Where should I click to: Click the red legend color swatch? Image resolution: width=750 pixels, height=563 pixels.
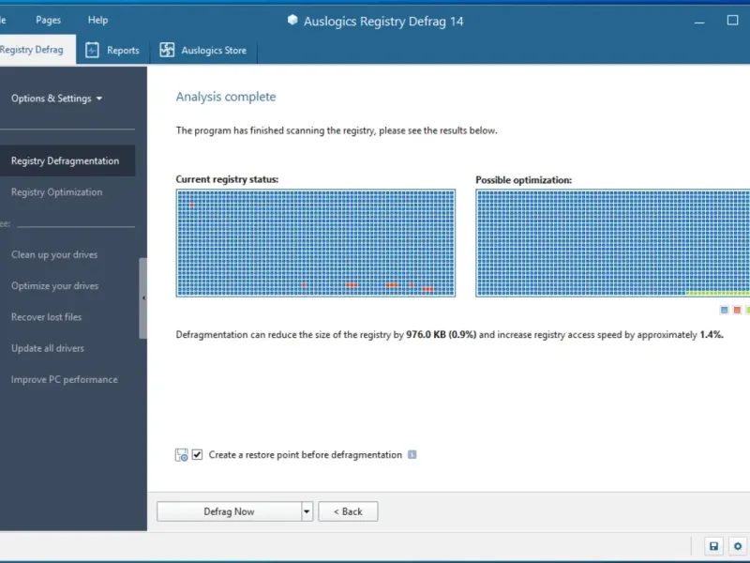coord(737,309)
